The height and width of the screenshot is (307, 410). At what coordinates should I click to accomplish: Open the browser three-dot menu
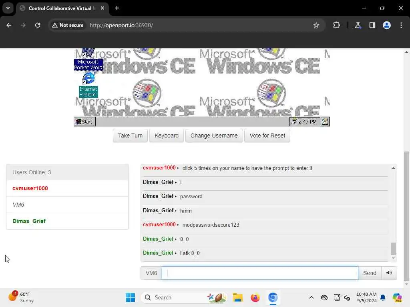[x=401, y=25]
